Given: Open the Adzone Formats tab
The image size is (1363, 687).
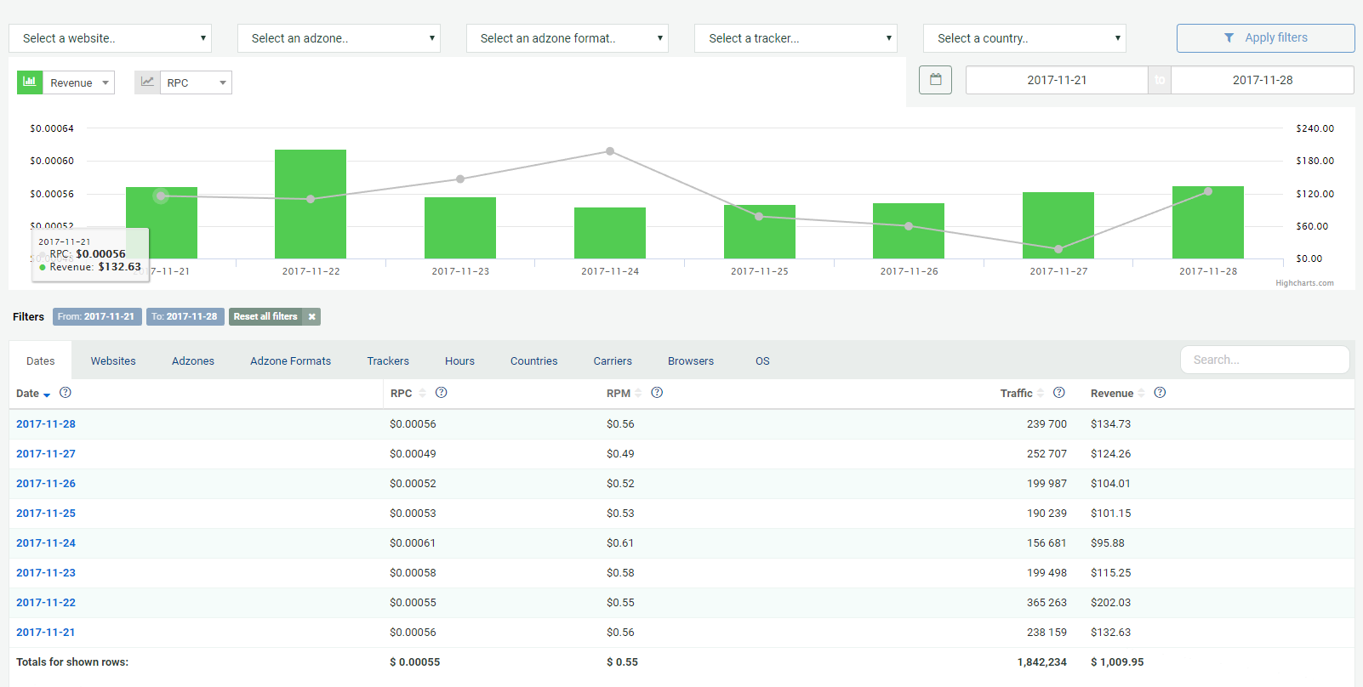Looking at the screenshot, I should pos(290,361).
